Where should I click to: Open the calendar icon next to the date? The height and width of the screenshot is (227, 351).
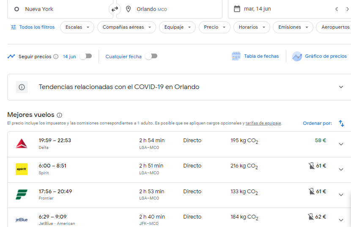[237, 9]
